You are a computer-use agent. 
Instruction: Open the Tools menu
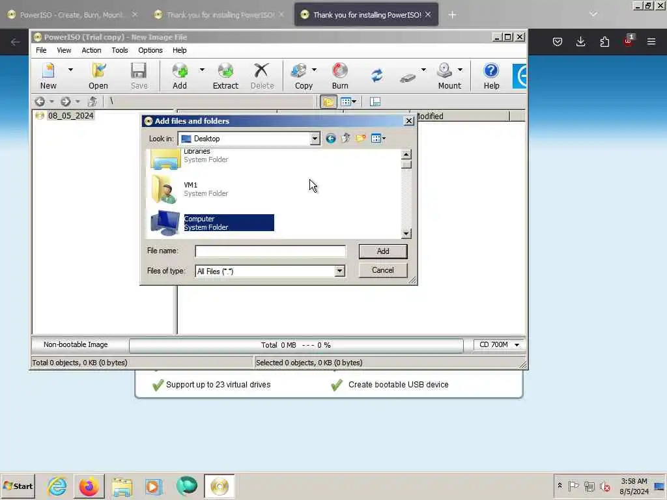(x=120, y=50)
